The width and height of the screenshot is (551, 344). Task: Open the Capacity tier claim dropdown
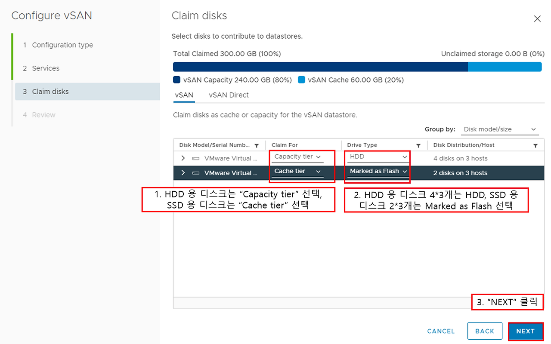point(298,157)
